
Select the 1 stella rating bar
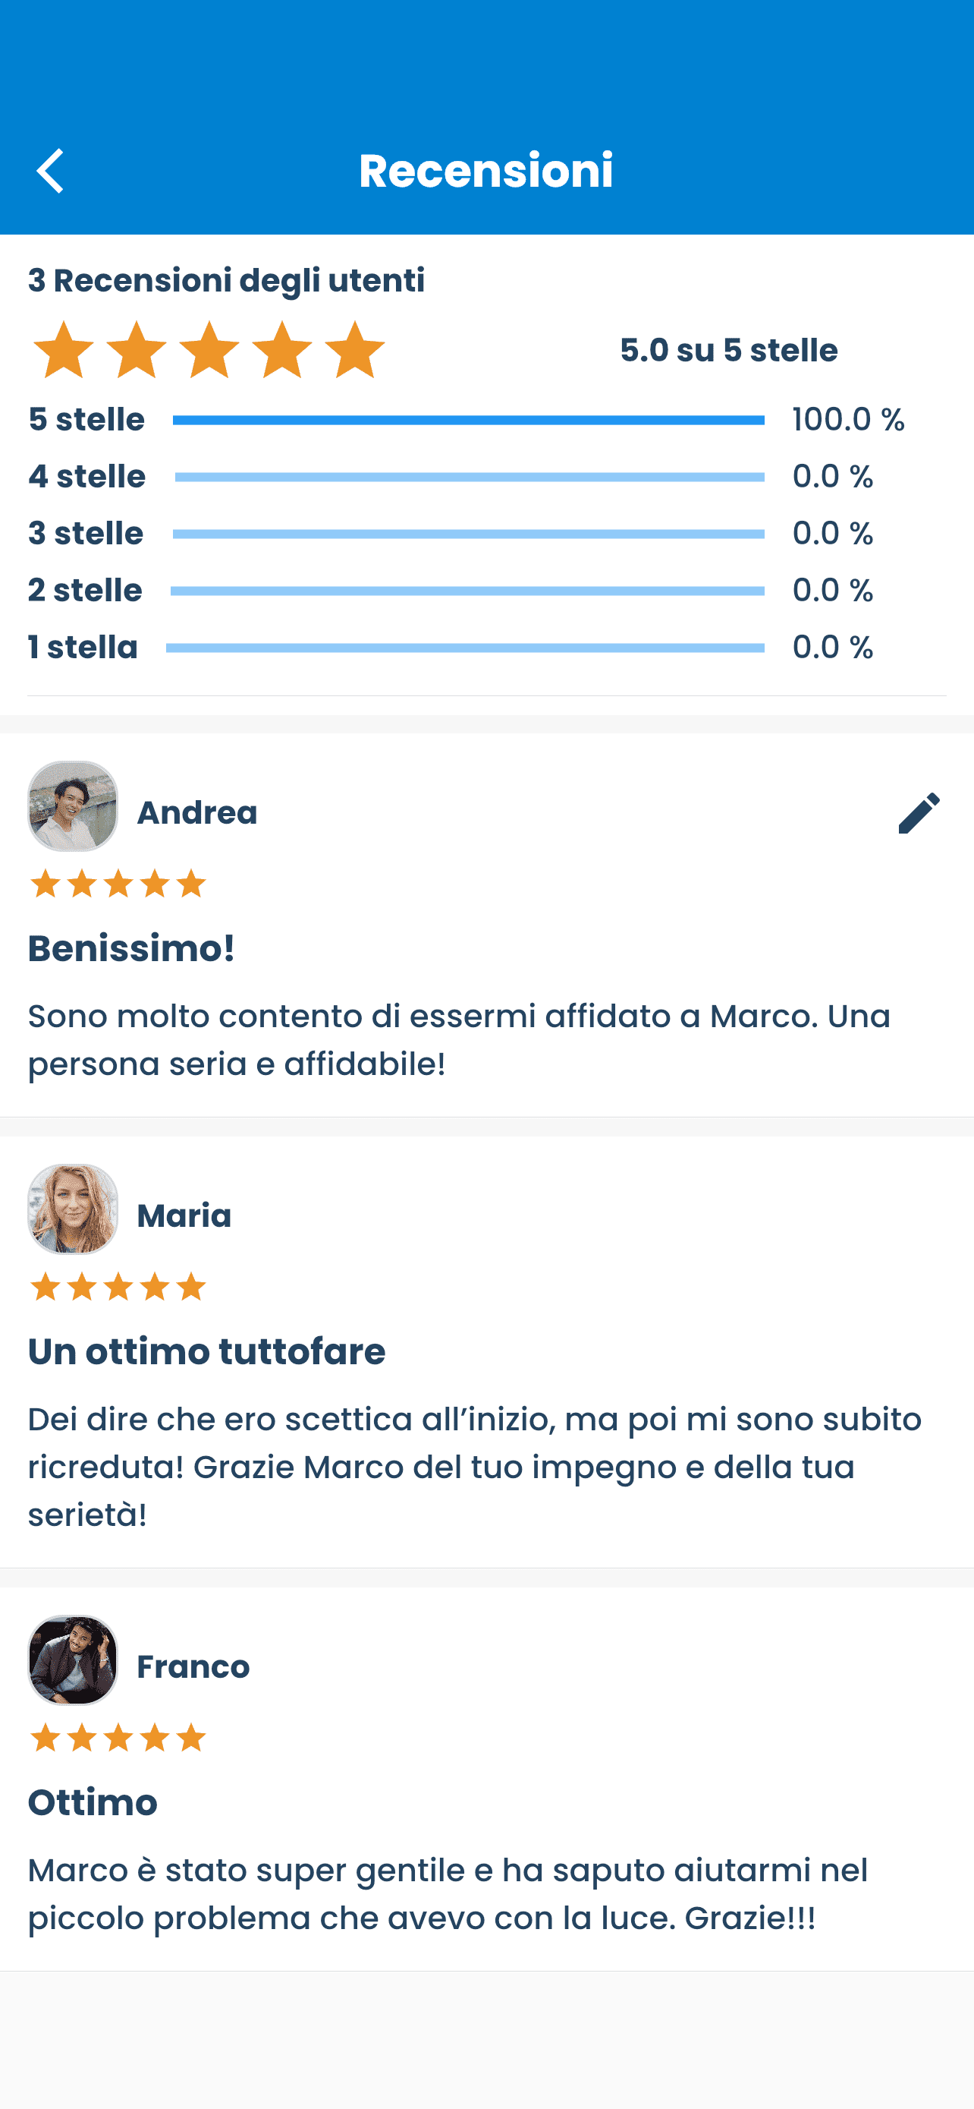464,648
